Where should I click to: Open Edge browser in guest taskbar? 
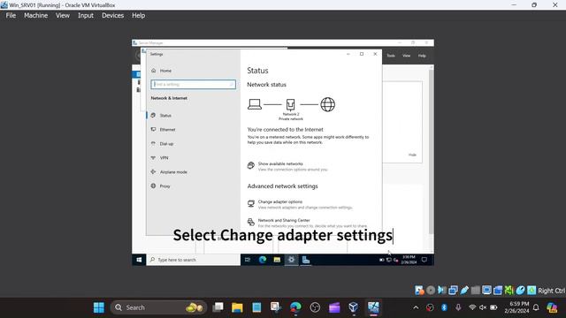[x=263, y=260]
